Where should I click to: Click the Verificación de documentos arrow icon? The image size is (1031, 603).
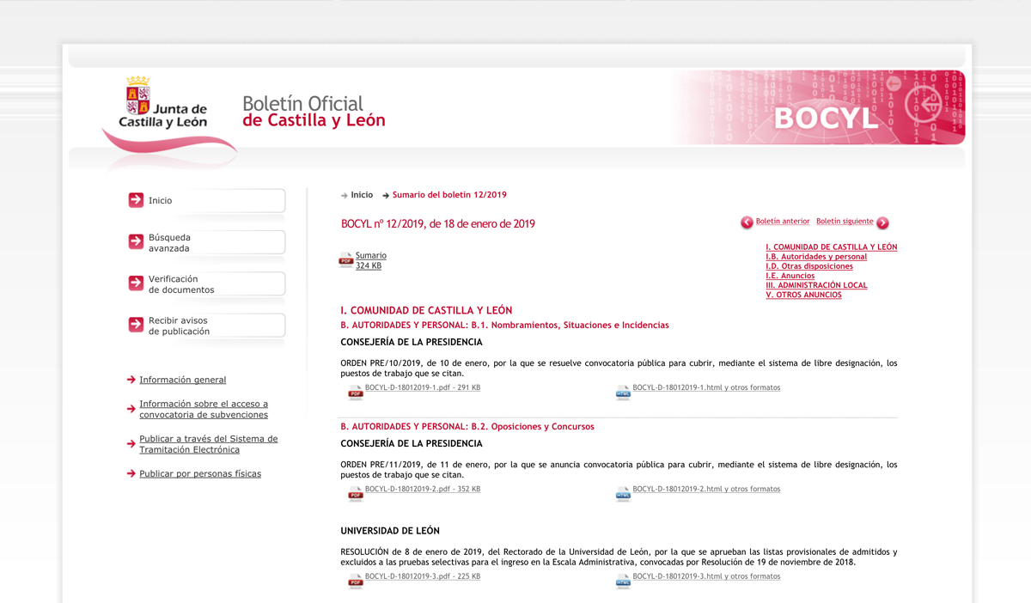[x=136, y=283]
